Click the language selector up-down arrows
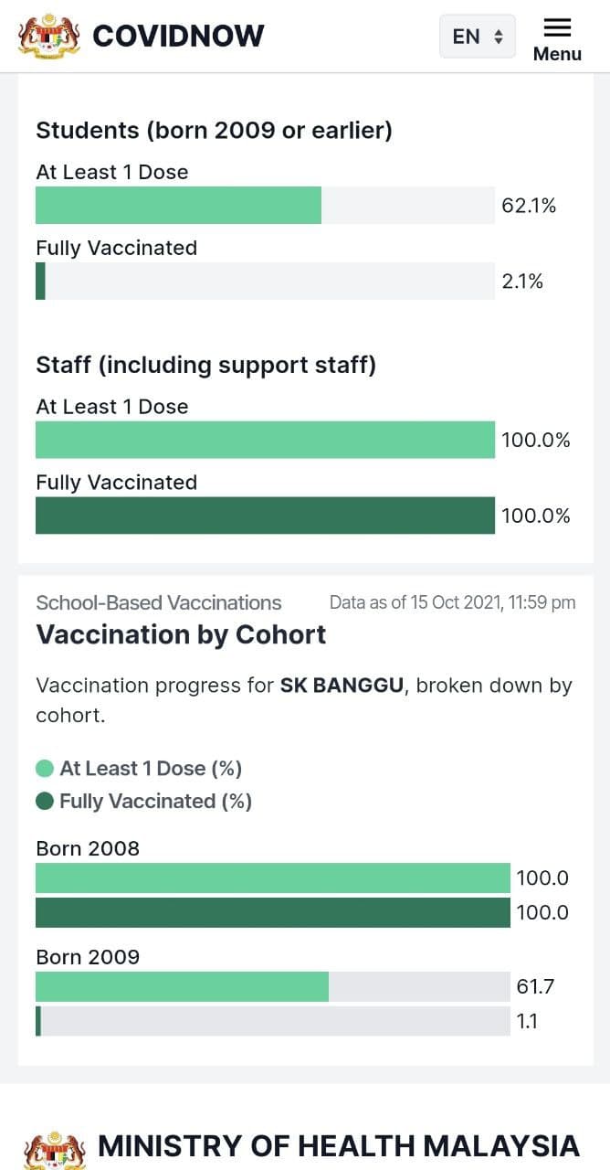The height and width of the screenshot is (1170, 610). coord(499,37)
